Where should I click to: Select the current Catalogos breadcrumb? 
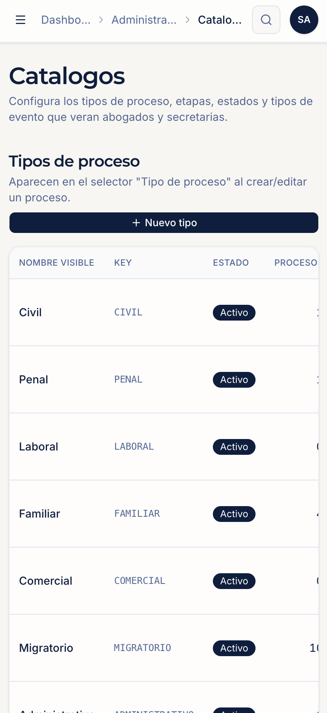click(220, 20)
